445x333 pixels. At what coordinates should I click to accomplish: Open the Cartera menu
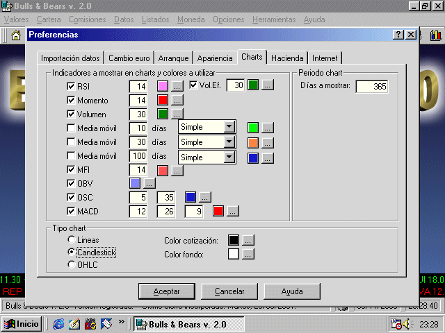point(49,19)
